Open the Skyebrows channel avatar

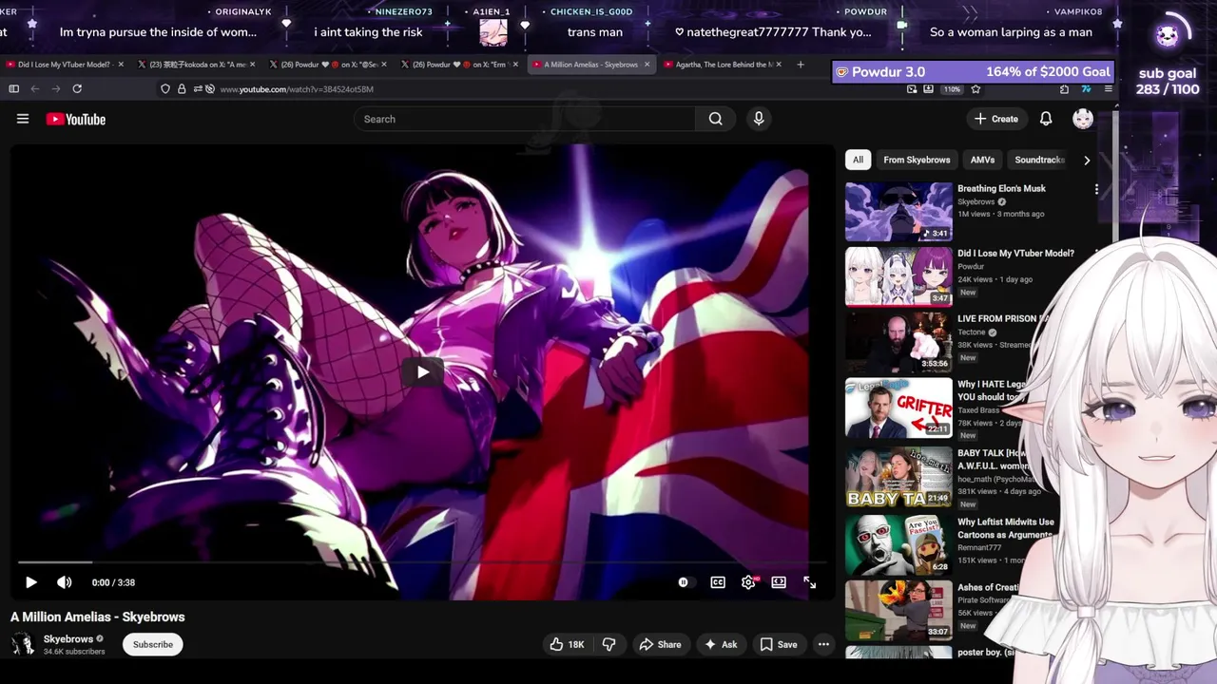(22, 644)
